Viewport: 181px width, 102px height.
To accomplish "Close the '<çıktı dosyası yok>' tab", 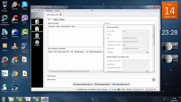I will [x=61, y=15].
